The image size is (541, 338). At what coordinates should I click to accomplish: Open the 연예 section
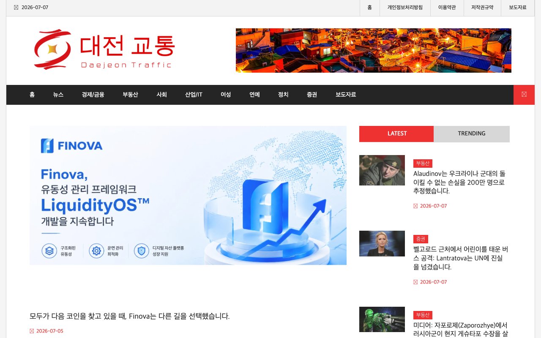tap(254, 95)
